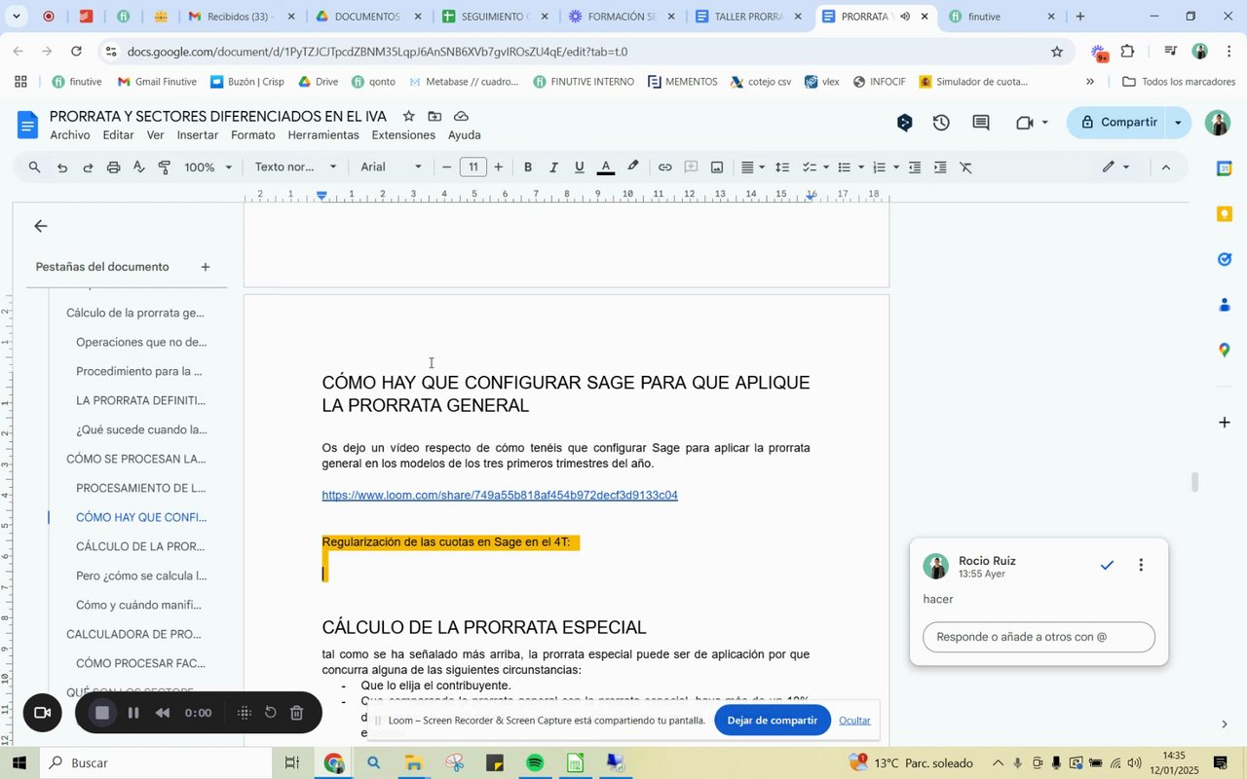Open the highlight color picker
Screen dimensions: 1247x779
(632, 167)
